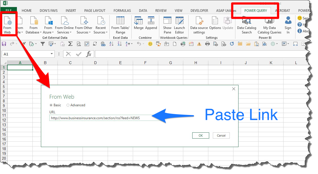Close the From Web dialog
Image resolution: width=318 pixels, height=174 pixels.
234,89
